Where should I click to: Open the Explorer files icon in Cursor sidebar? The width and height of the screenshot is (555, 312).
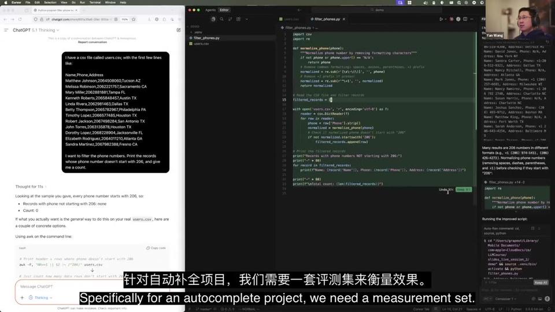pos(213,19)
